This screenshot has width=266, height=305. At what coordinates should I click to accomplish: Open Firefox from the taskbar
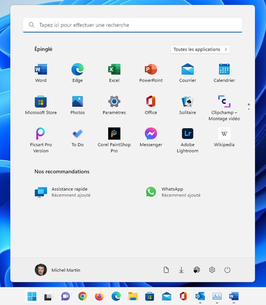[99, 297]
